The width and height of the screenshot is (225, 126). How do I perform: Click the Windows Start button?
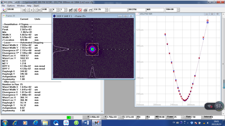tap(5, 123)
